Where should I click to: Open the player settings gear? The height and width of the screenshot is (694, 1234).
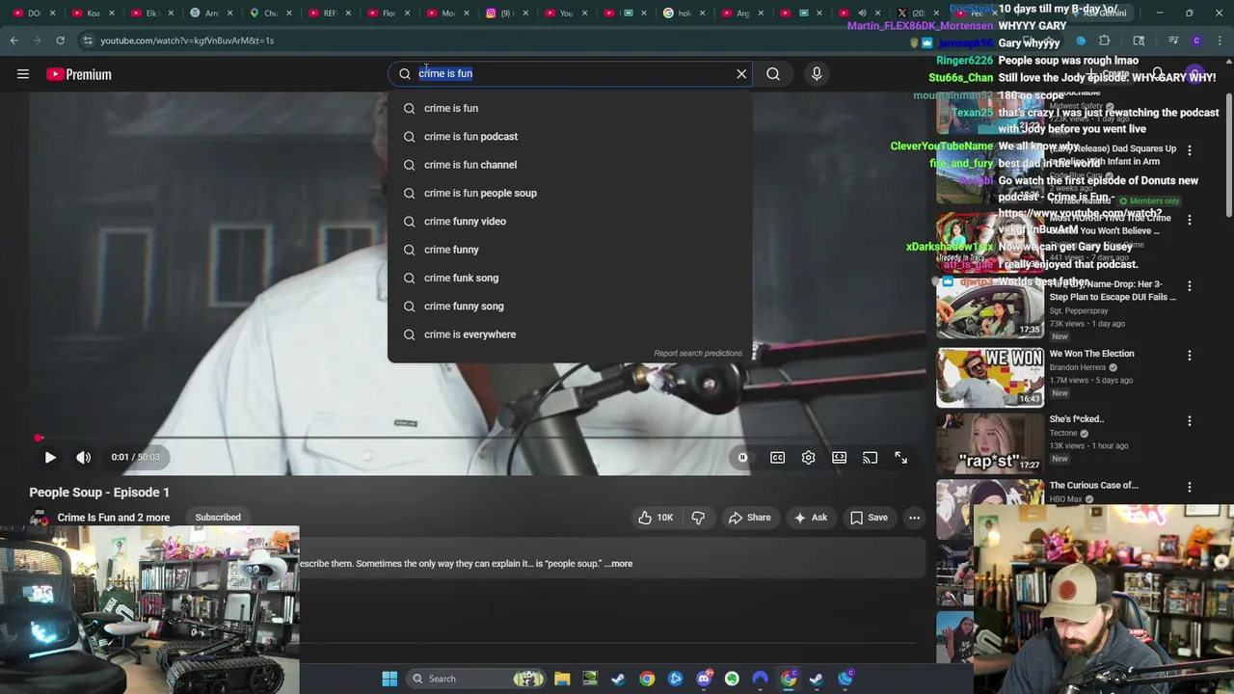coord(808,458)
